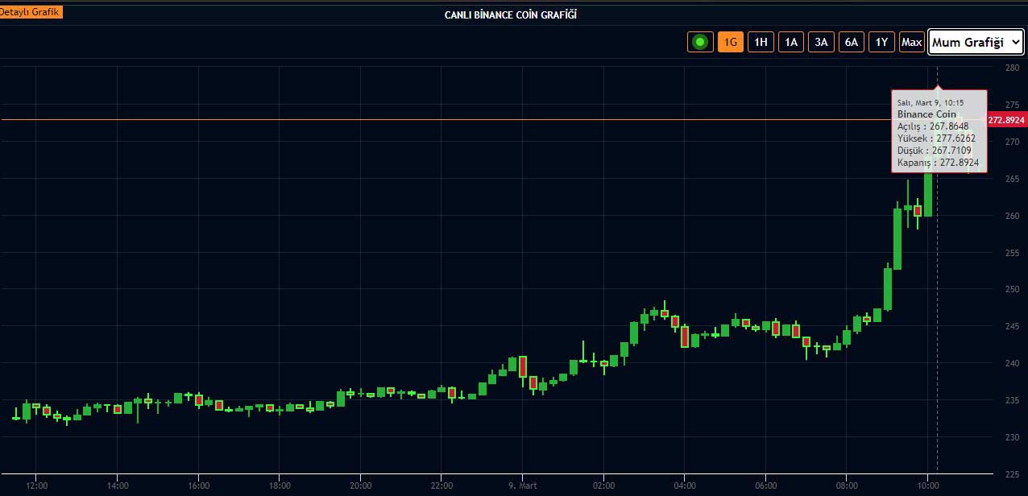1028x496 pixels.
Task: Select the 1H time range
Action: [761, 42]
